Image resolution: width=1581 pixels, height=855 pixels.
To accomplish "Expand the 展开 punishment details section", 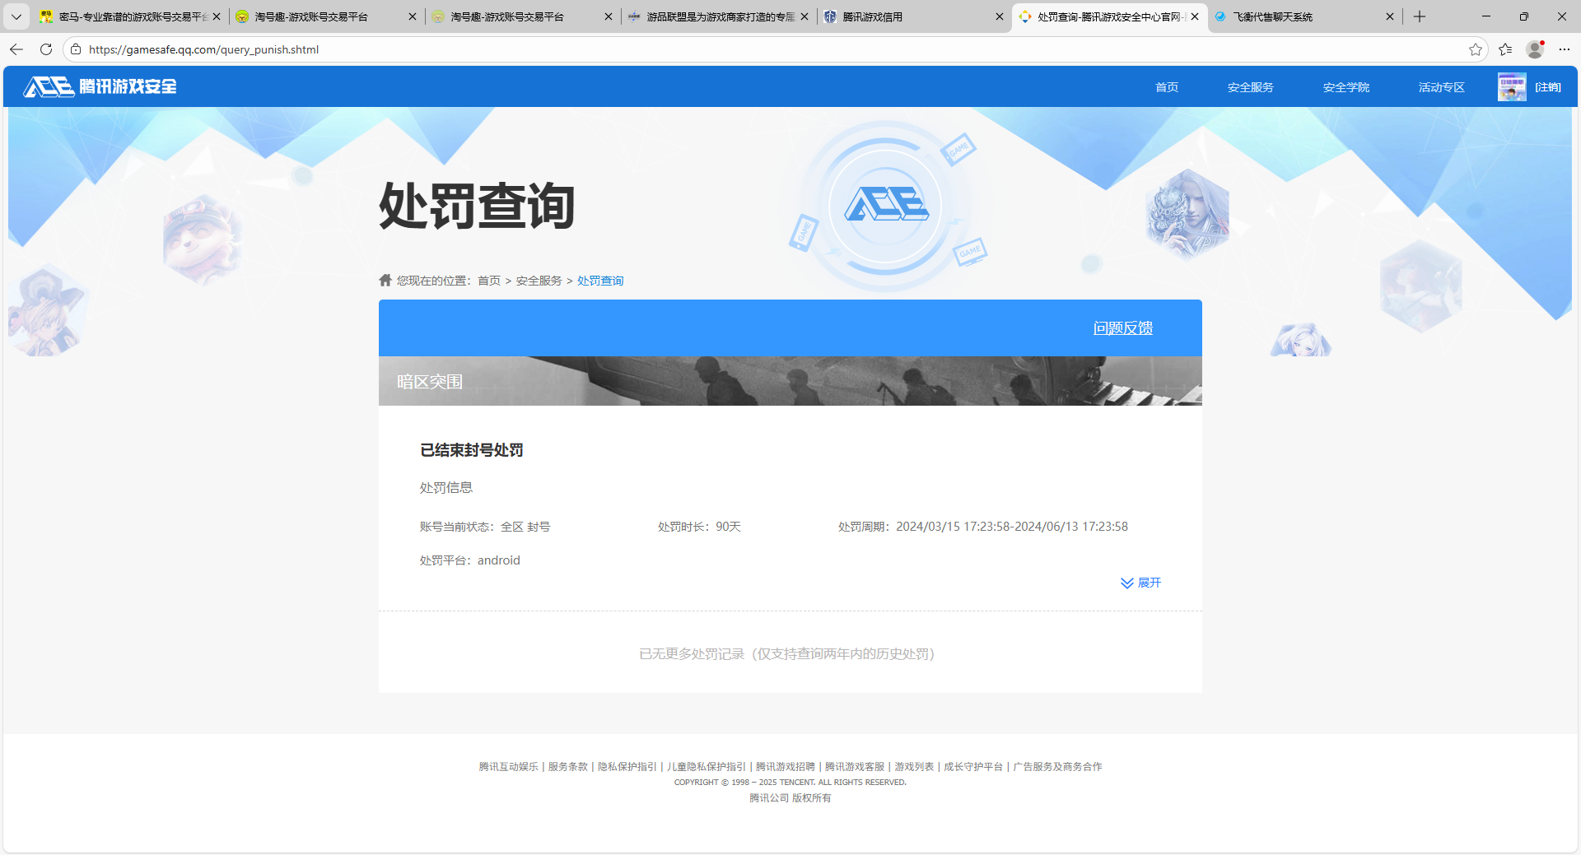I will coord(1140,583).
